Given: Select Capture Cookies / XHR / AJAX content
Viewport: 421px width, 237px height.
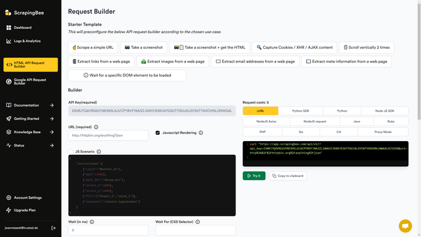Looking at the screenshot, I should [x=294, y=47].
